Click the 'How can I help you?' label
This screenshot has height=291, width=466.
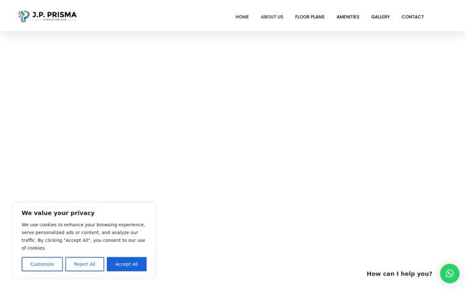(399, 274)
